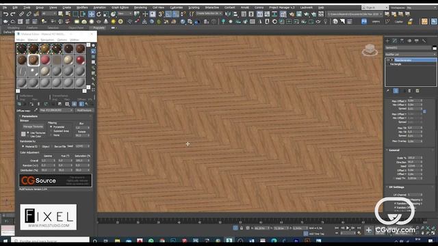The width and height of the screenshot is (438, 246).
Task: Expand the FloorGenerator modifier sub-levels arrow
Action: [x=392, y=60]
